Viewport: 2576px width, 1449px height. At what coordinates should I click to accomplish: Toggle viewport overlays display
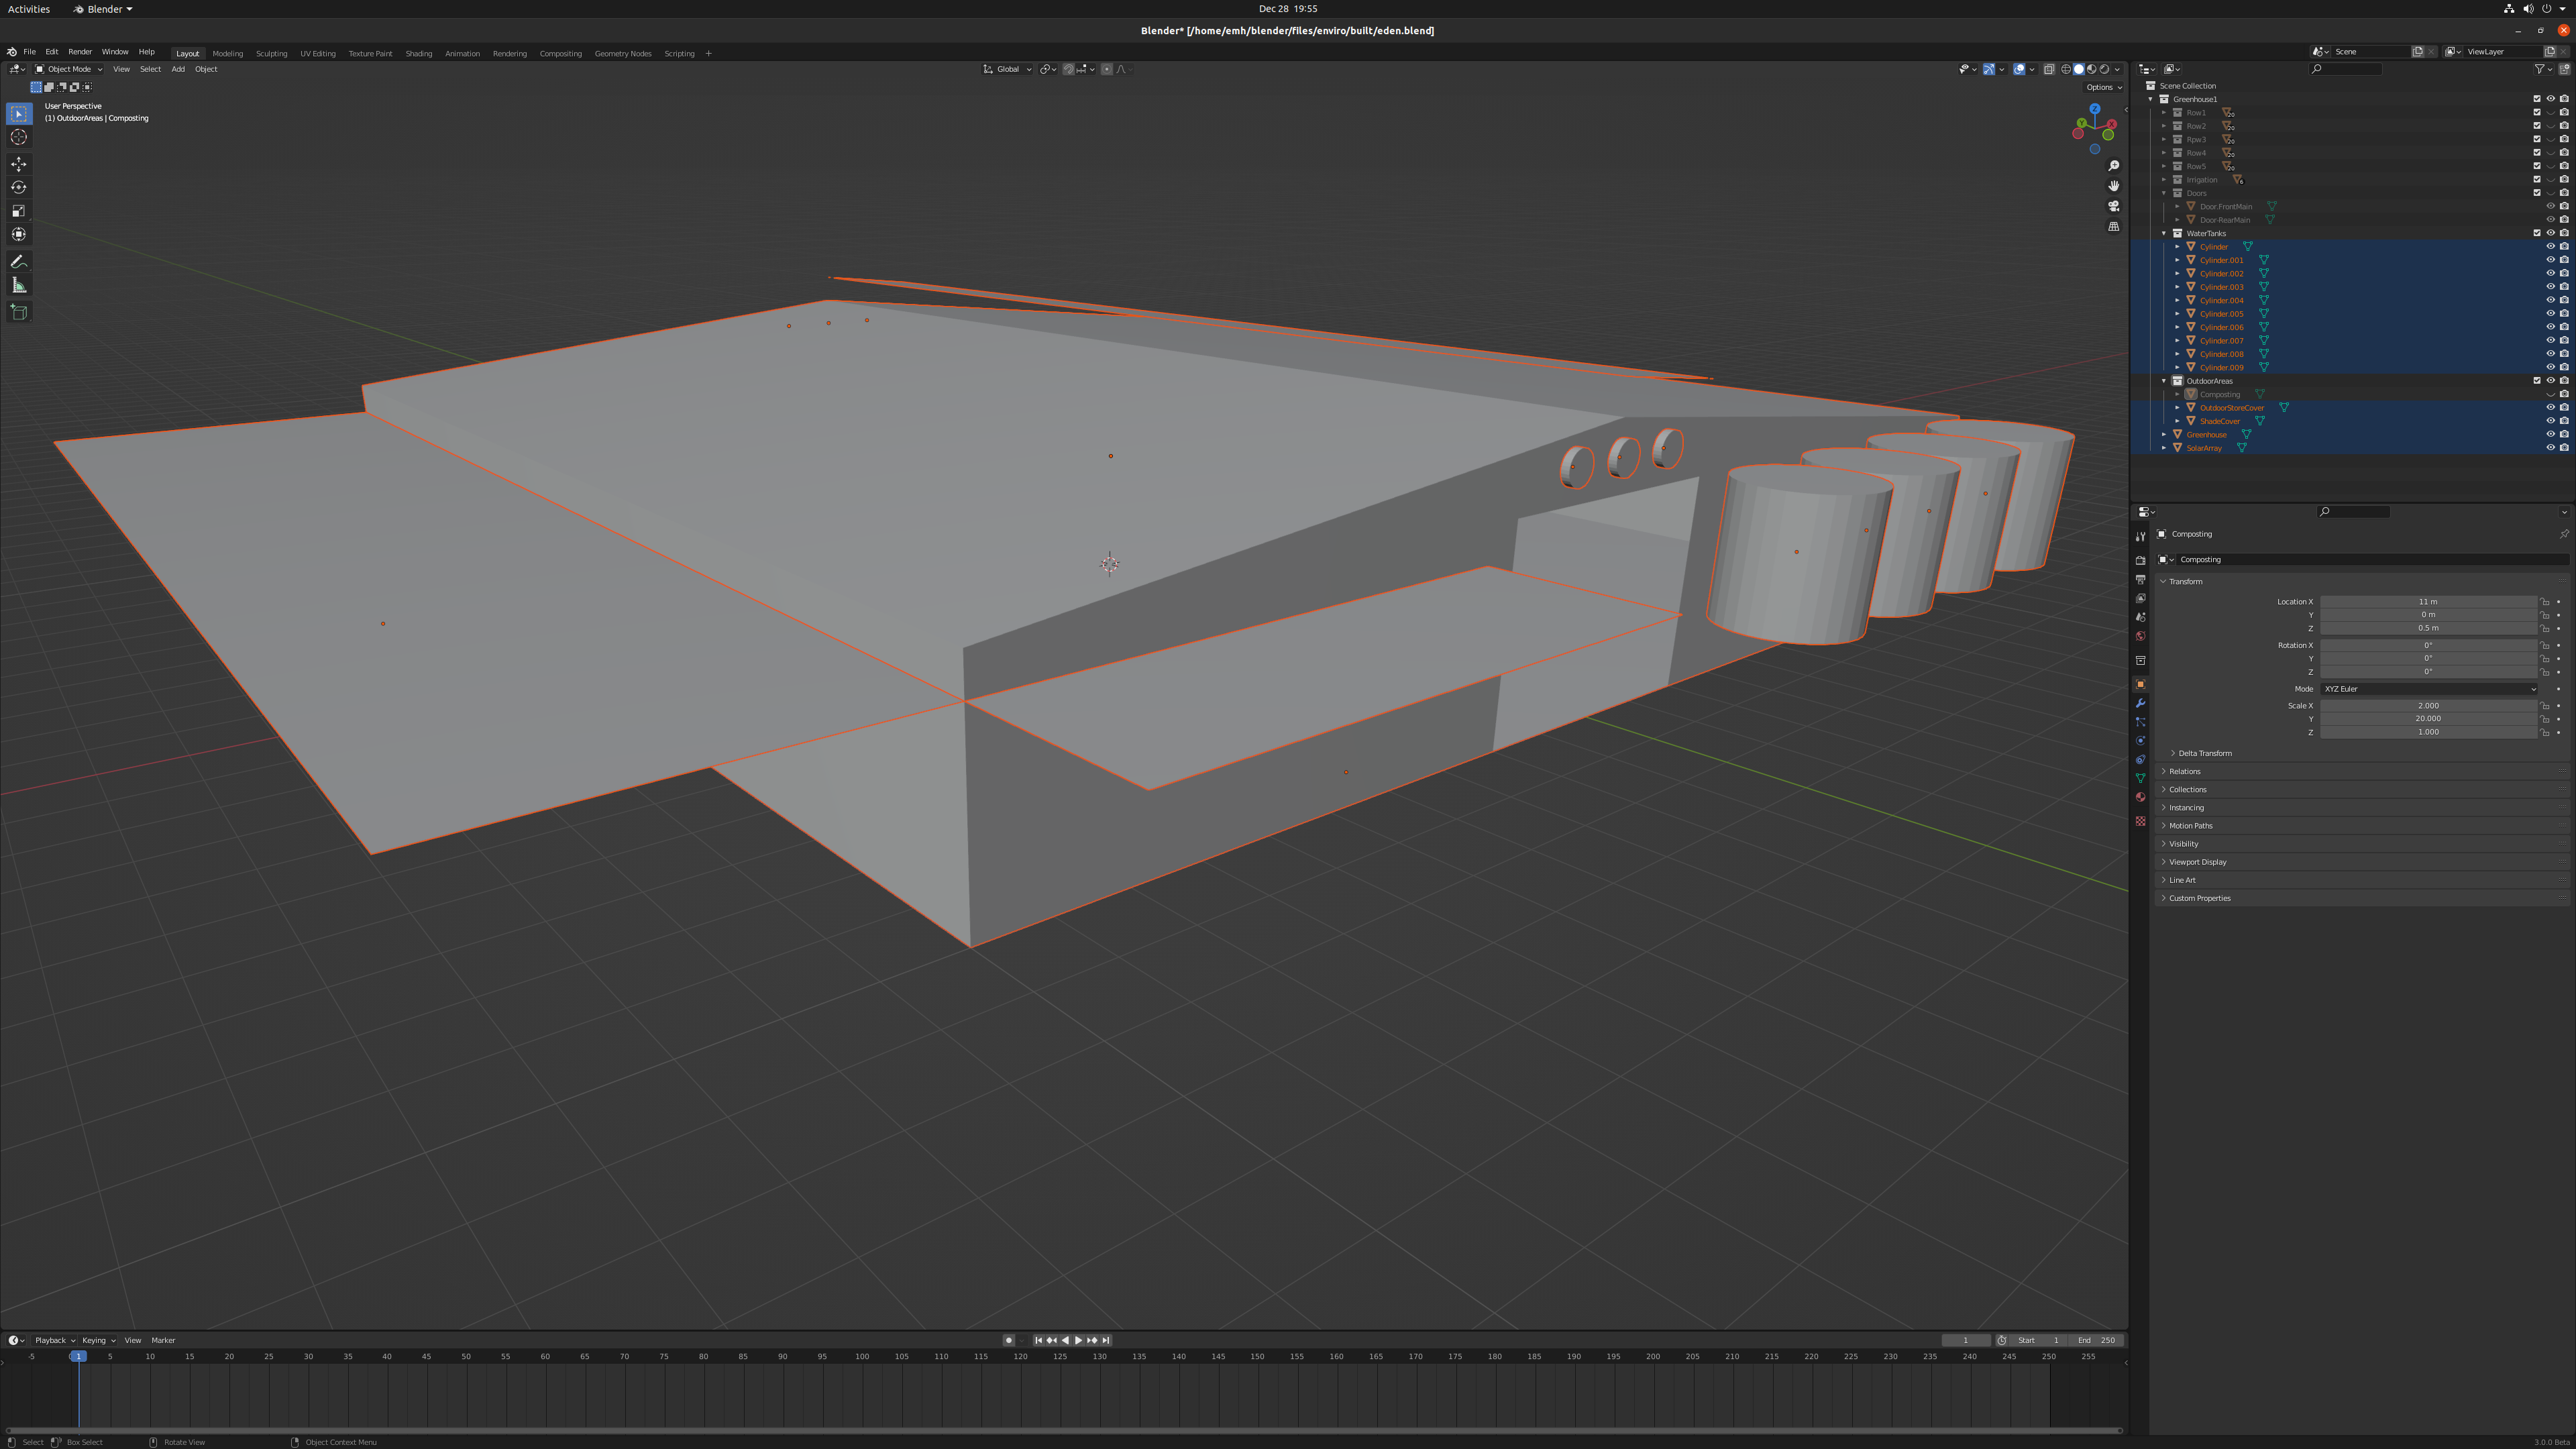click(x=2019, y=69)
